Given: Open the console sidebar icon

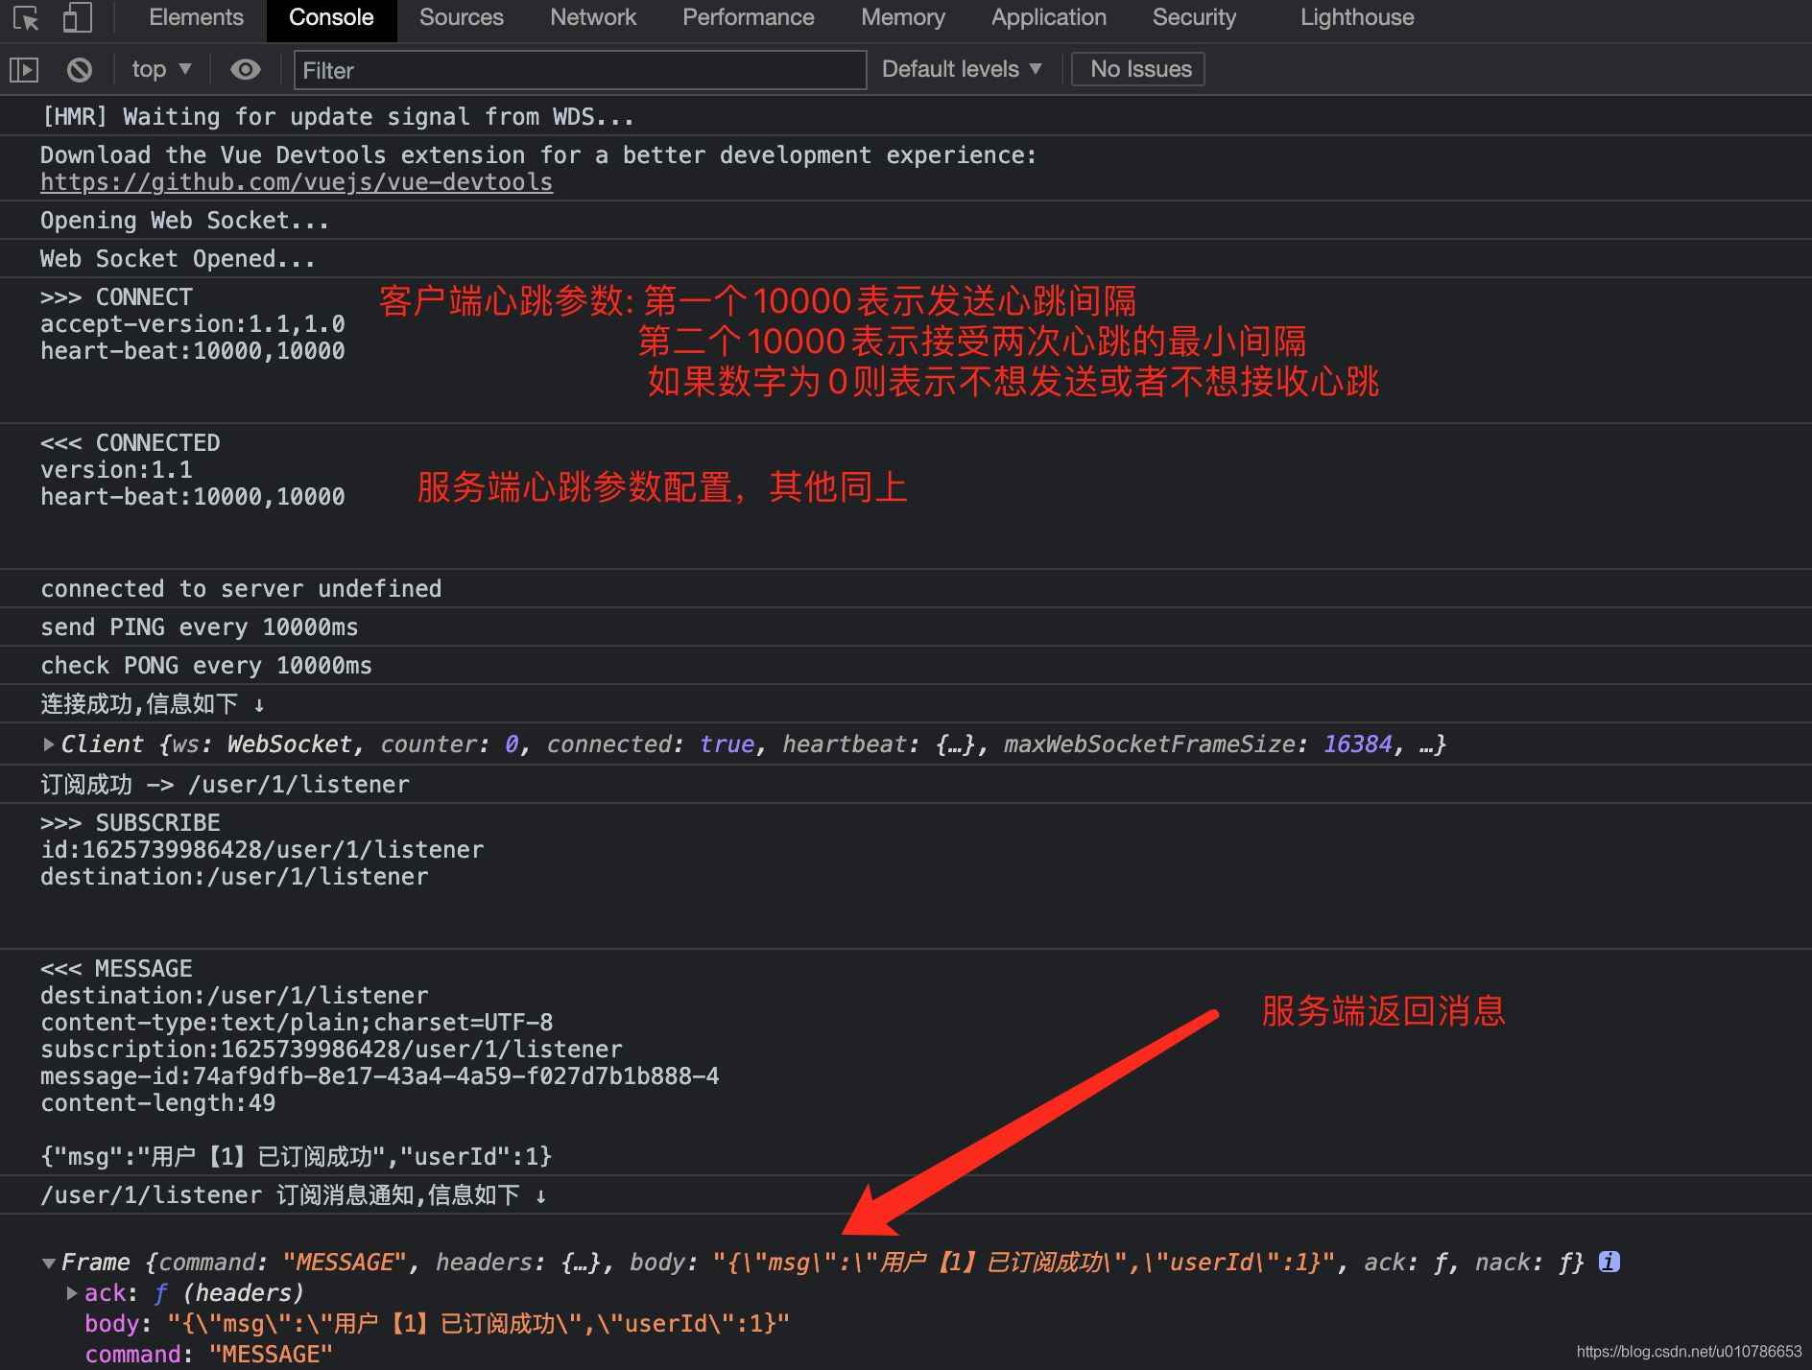Looking at the screenshot, I should pos(24,68).
